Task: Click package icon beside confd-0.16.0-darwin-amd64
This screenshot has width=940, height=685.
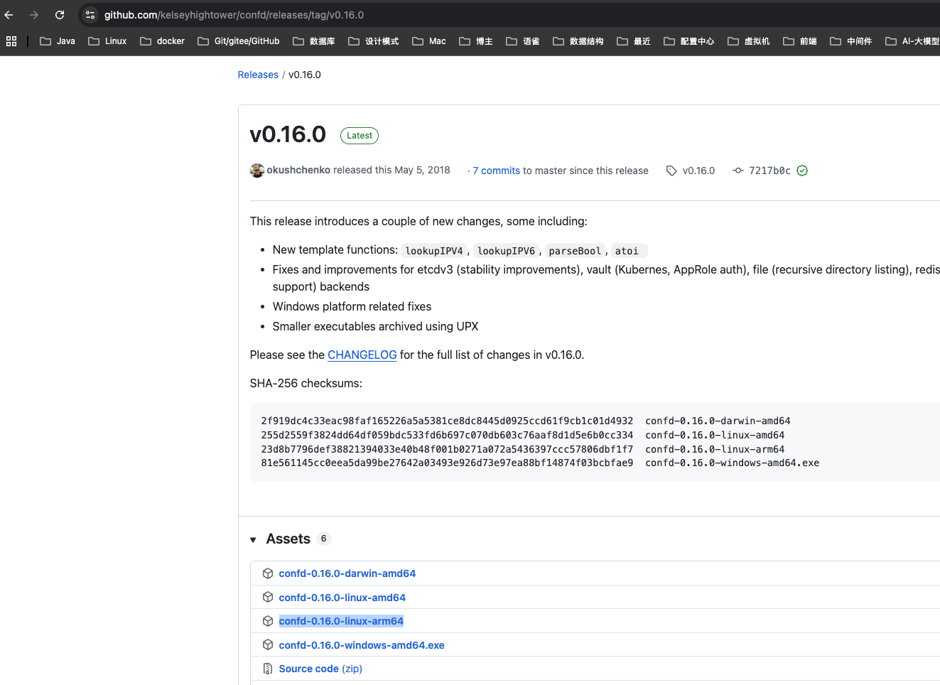Action: [268, 573]
